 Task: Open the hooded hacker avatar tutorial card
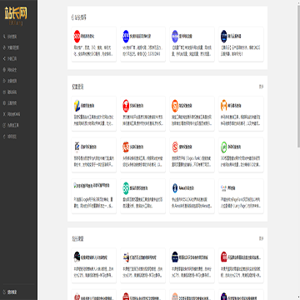point(94,265)
